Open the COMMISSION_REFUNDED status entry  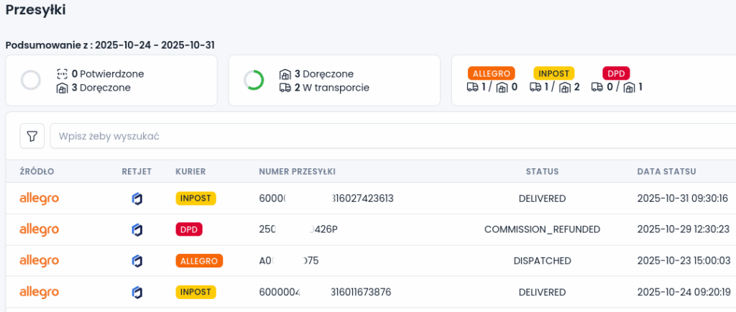point(542,229)
